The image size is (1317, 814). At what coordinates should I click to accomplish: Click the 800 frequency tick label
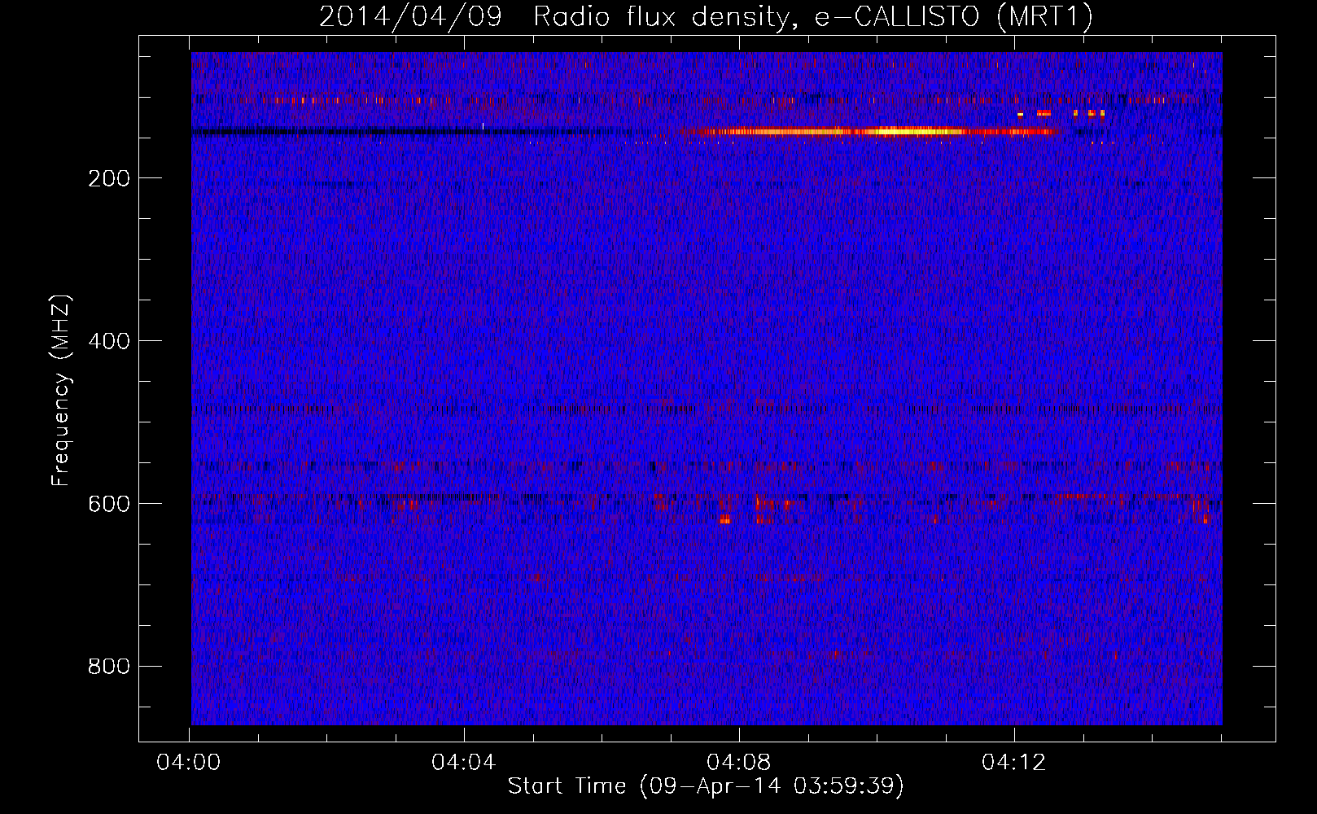point(109,667)
